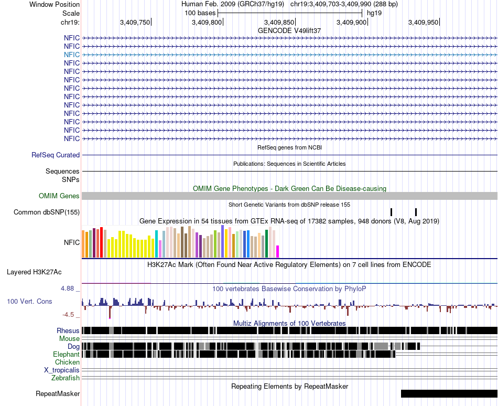Viewport: 498px width, 406px height.
Task: Click Short Genetic Variants from dbSNP title
Action: [289, 205]
